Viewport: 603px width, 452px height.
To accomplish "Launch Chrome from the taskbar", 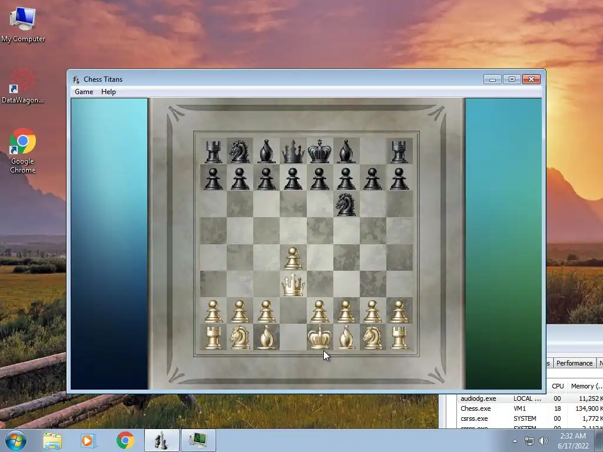I will [x=125, y=440].
